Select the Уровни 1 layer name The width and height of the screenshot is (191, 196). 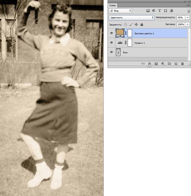(x=139, y=43)
